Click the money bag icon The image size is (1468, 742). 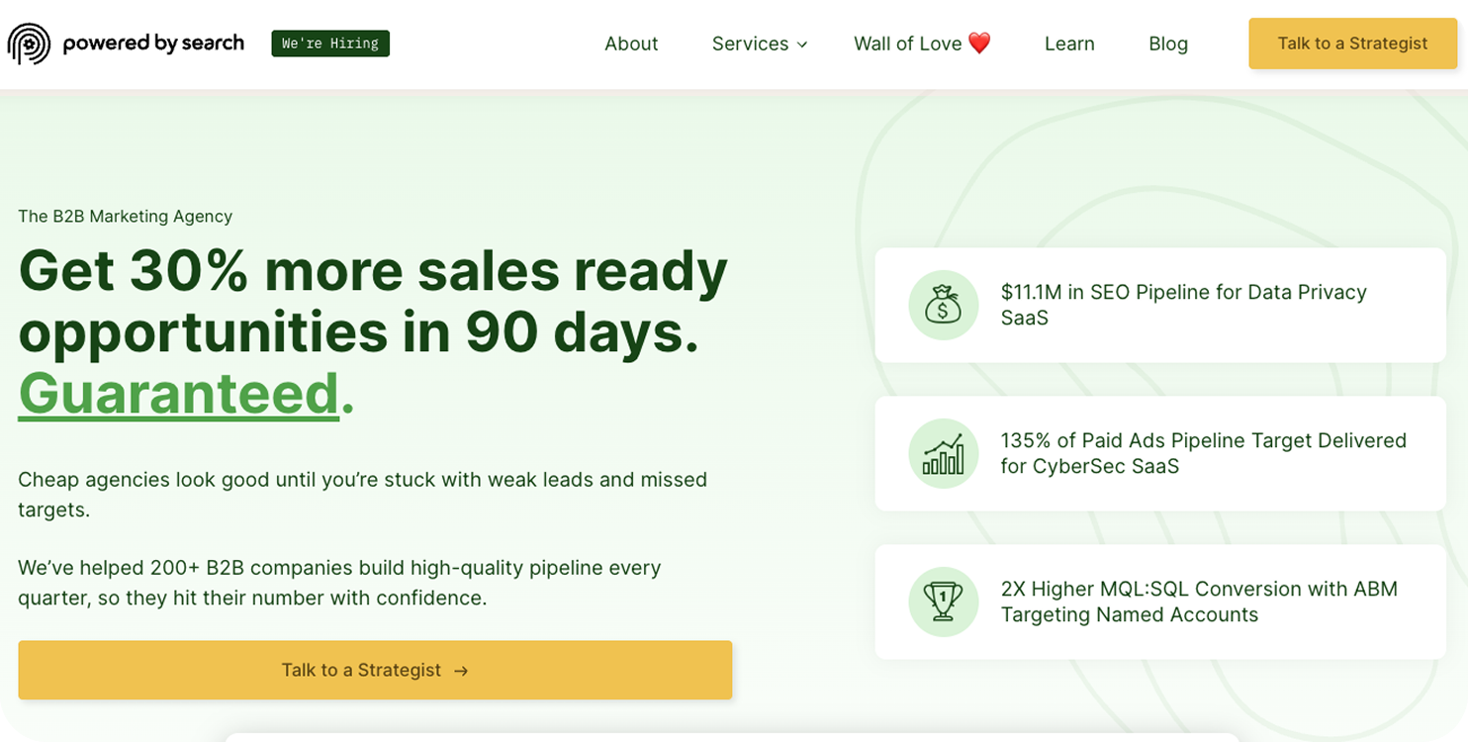943,305
